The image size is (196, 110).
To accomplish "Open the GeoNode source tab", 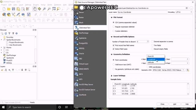I will click(90, 95).
